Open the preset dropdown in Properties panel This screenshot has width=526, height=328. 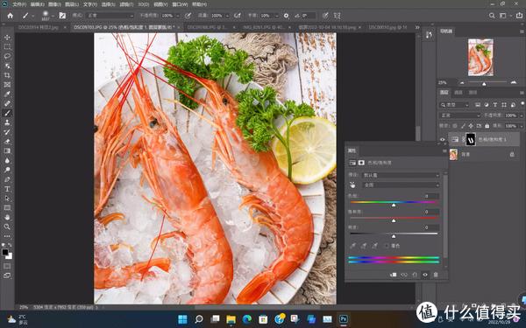(x=401, y=175)
